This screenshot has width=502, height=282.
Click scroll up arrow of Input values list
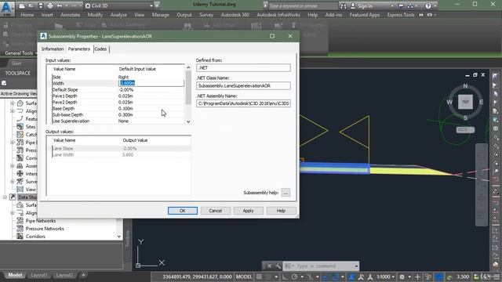pyautogui.click(x=188, y=67)
